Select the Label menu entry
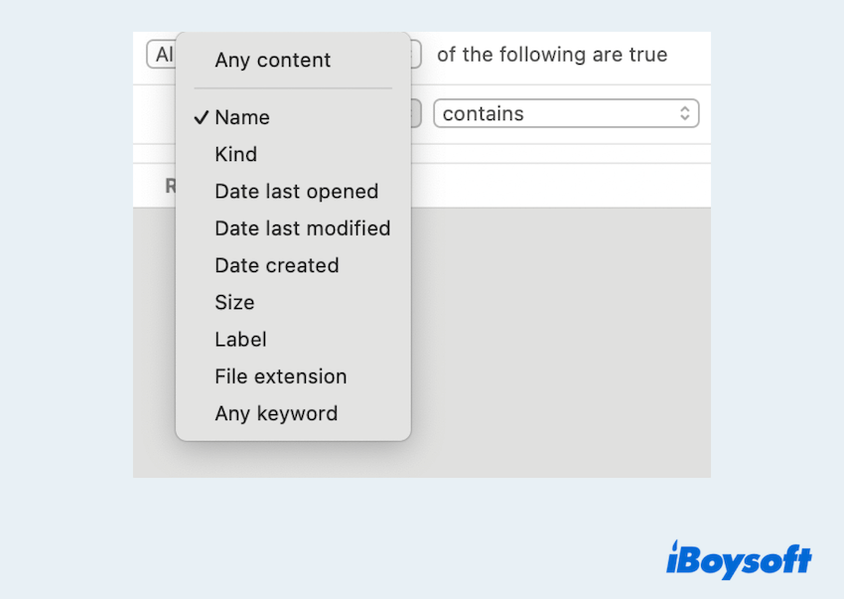The image size is (844, 599). (x=240, y=340)
